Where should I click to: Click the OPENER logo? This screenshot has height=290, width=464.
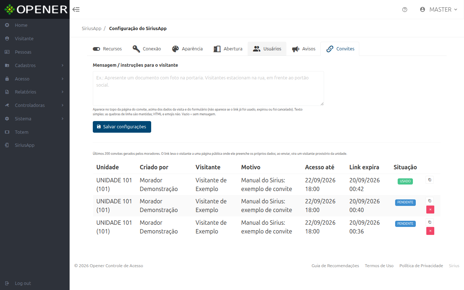35,9
